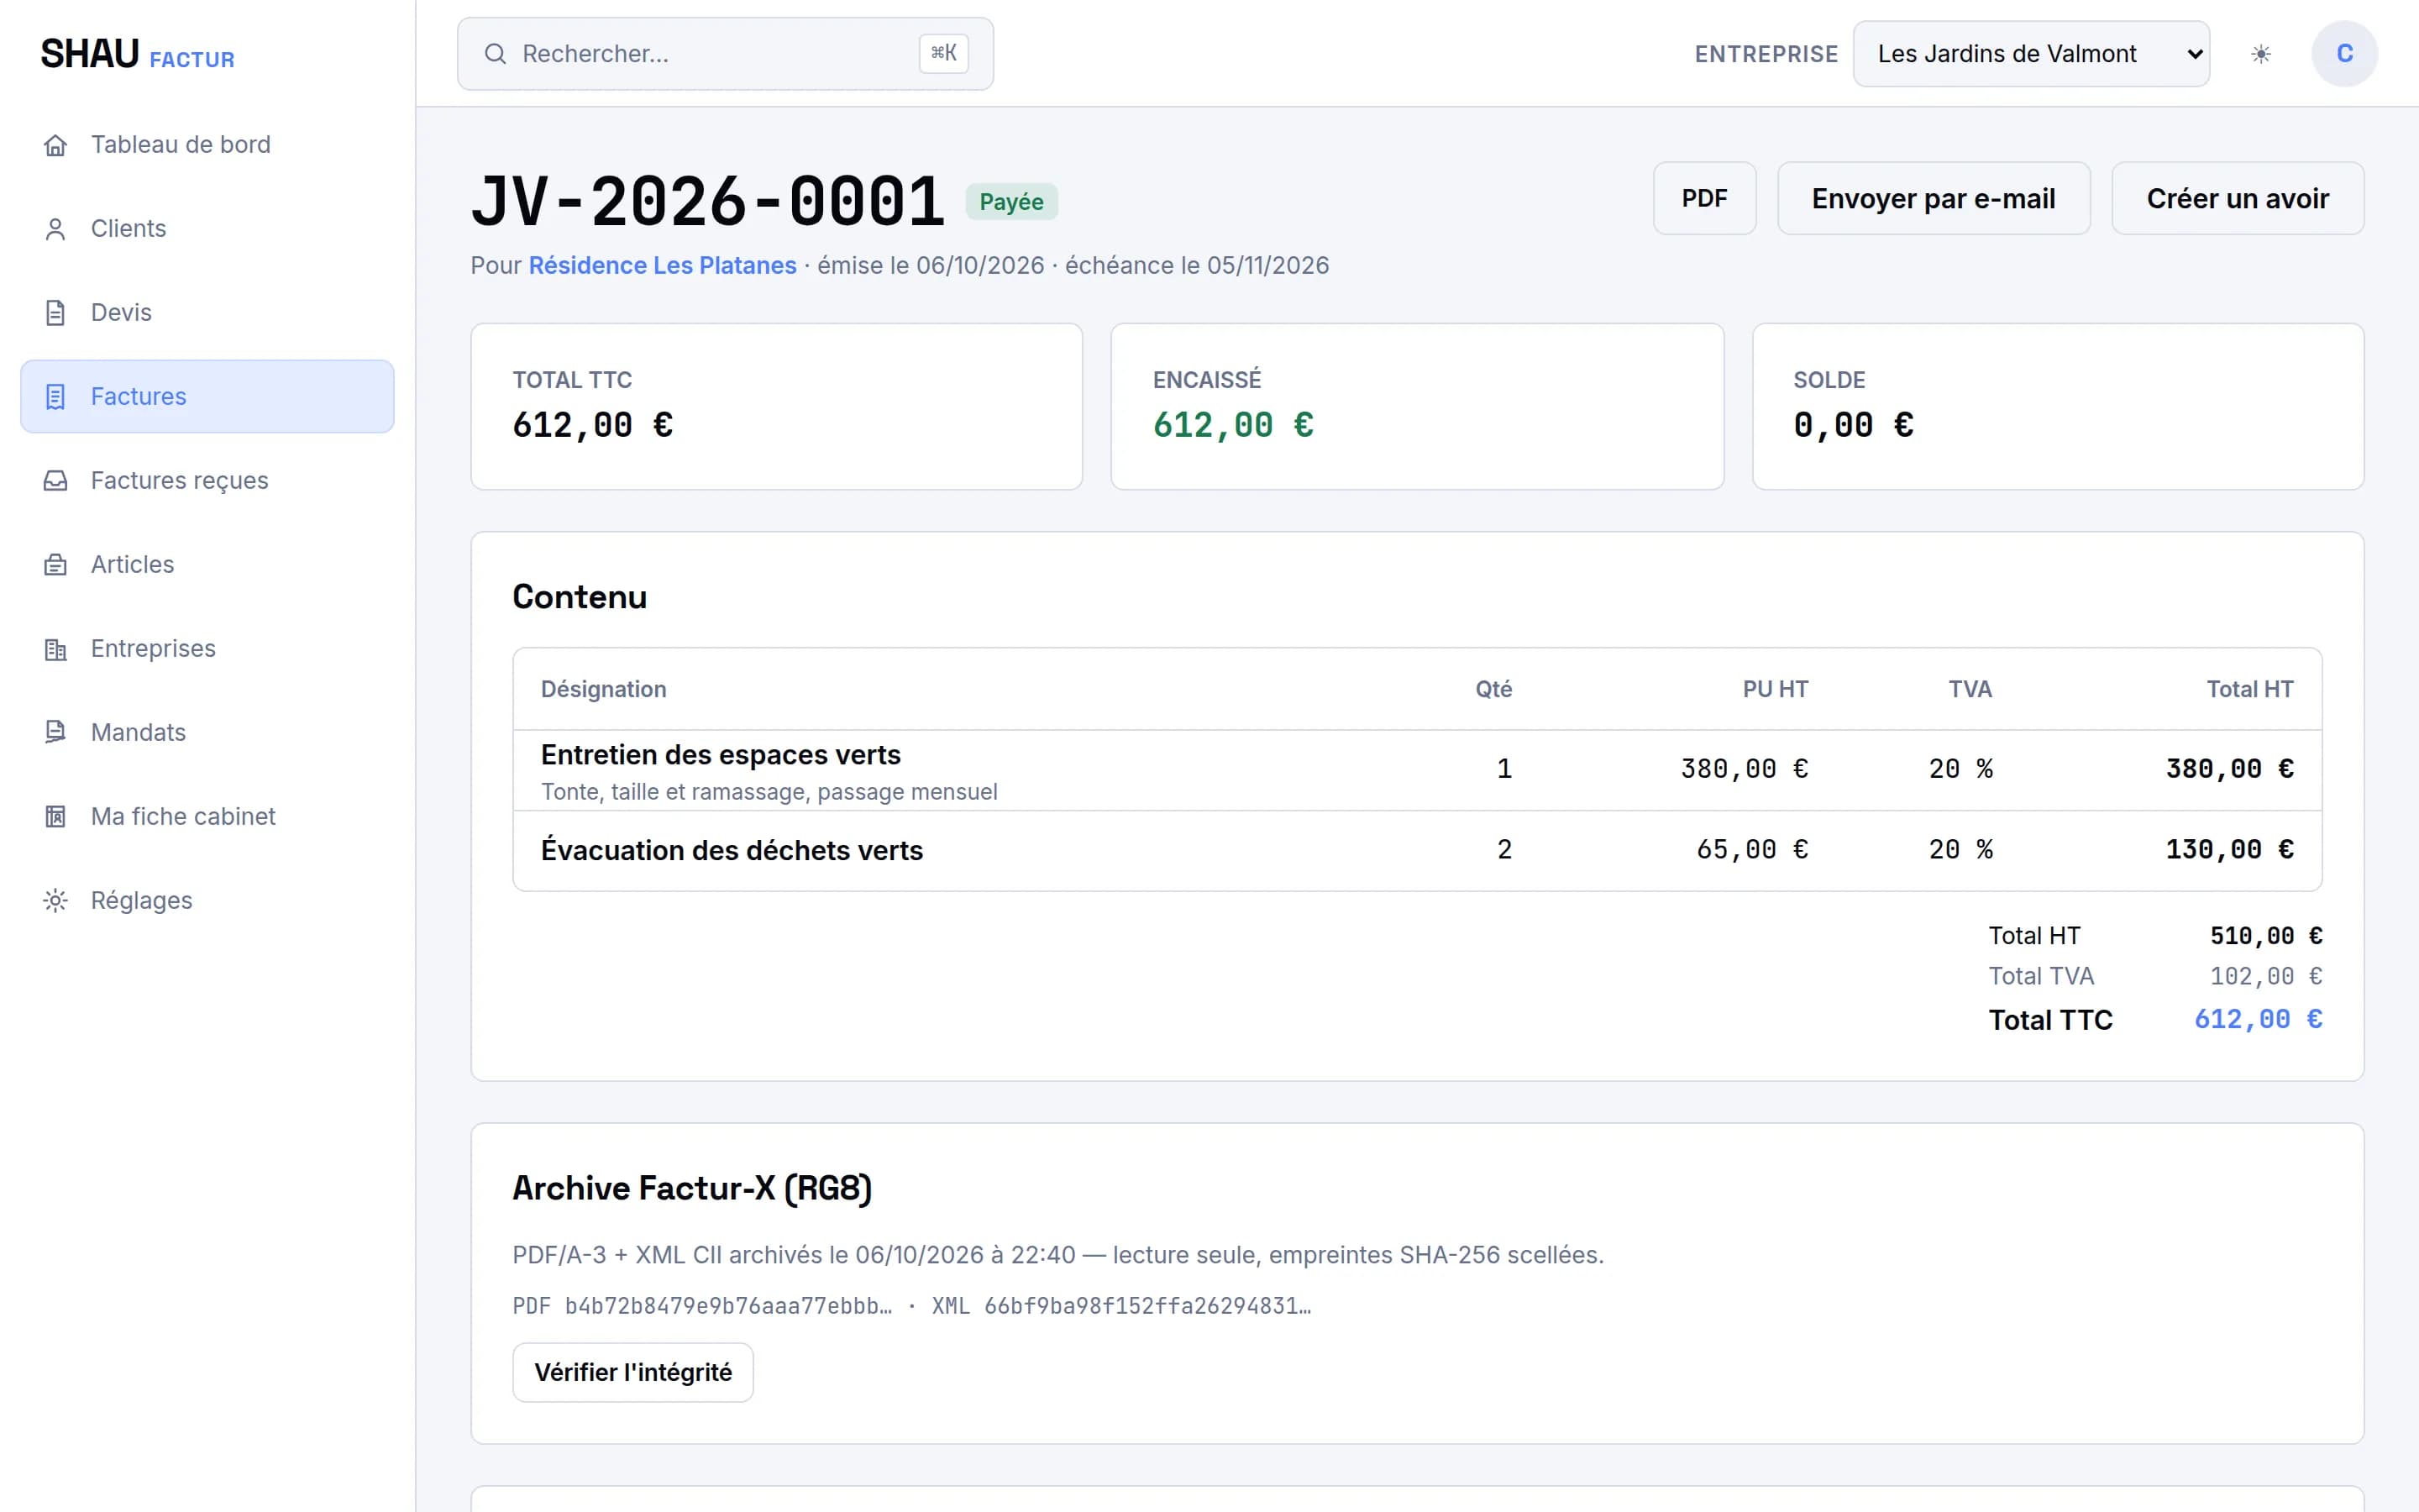
Task: Open the user avatar C menu
Action: pyautogui.click(x=2344, y=54)
